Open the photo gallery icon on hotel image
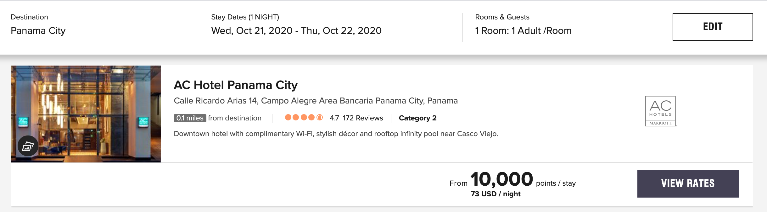The height and width of the screenshot is (212, 767). point(28,146)
